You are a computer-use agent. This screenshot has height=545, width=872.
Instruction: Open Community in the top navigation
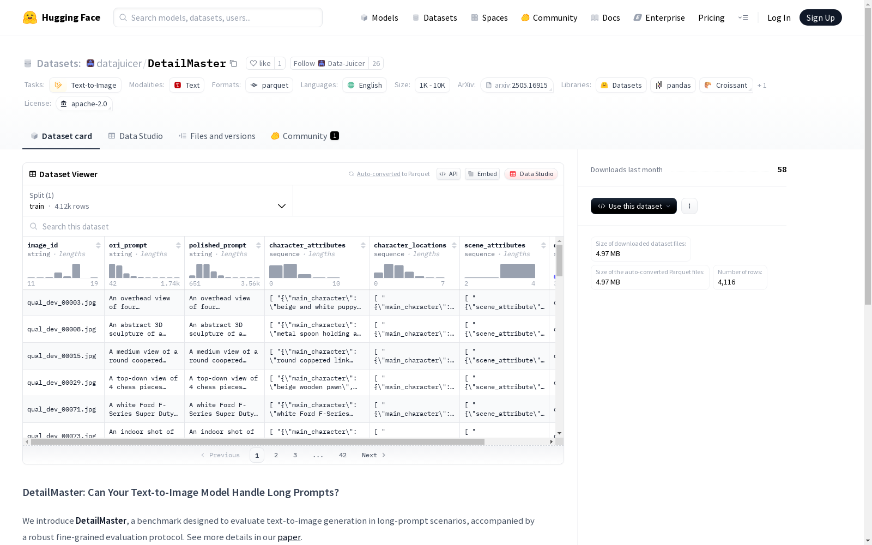(549, 17)
